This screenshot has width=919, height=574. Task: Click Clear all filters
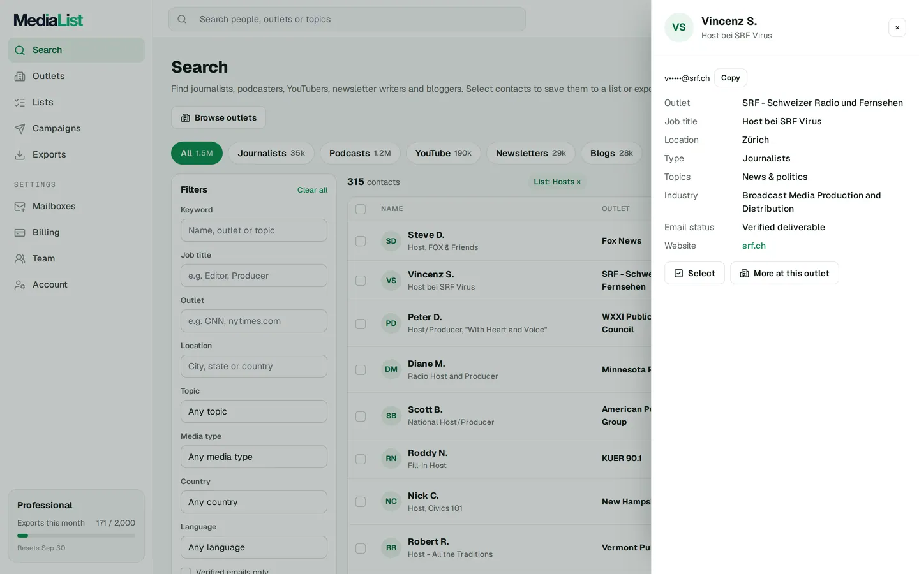point(312,190)
